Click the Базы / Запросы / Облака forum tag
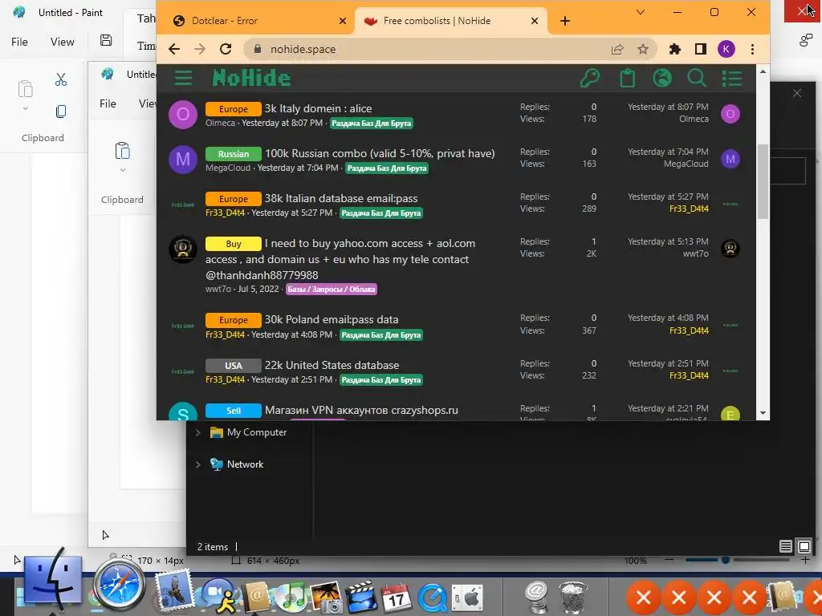Image resolution: width=822 pixels, height=616 pixels. pyautogui.click(x=332, y=289)
